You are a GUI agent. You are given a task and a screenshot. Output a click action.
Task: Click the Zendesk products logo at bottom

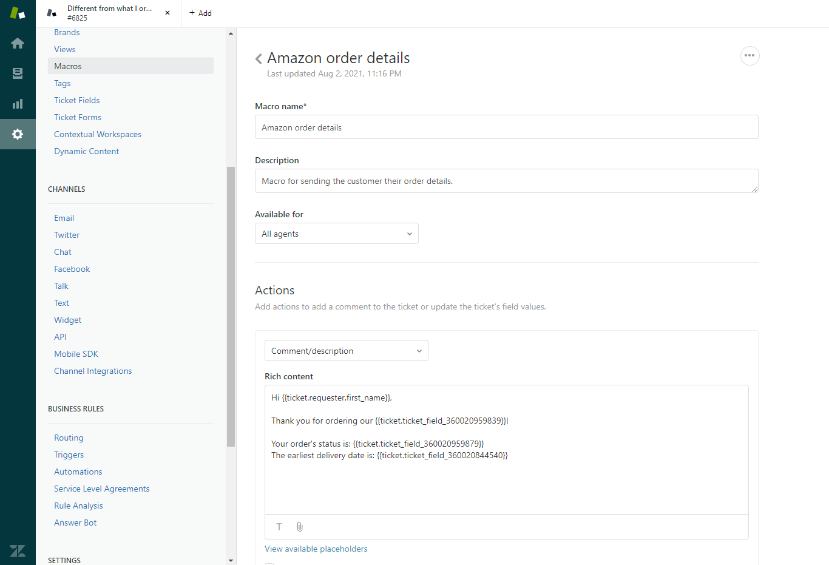point(18,550)
